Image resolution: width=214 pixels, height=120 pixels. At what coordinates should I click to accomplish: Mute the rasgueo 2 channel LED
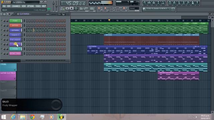(x=1, y=35)
